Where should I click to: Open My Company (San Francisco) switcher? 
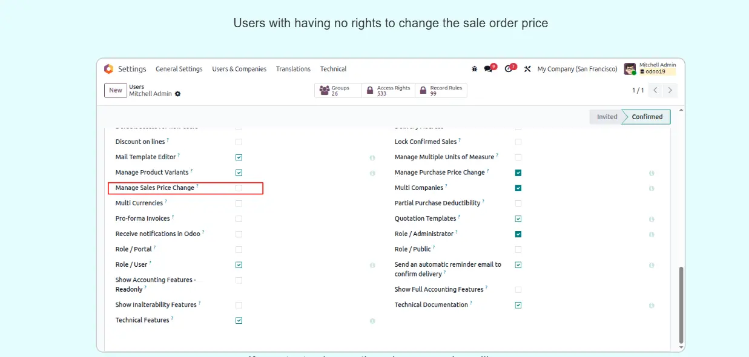click(577, 69)
